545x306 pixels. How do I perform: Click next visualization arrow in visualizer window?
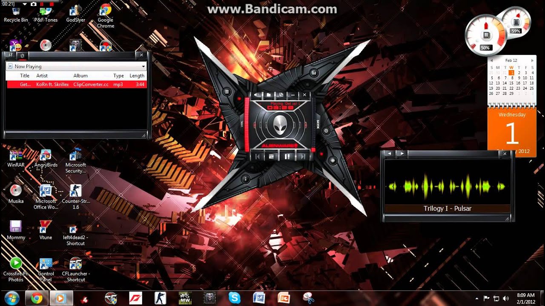coord(401,153)
